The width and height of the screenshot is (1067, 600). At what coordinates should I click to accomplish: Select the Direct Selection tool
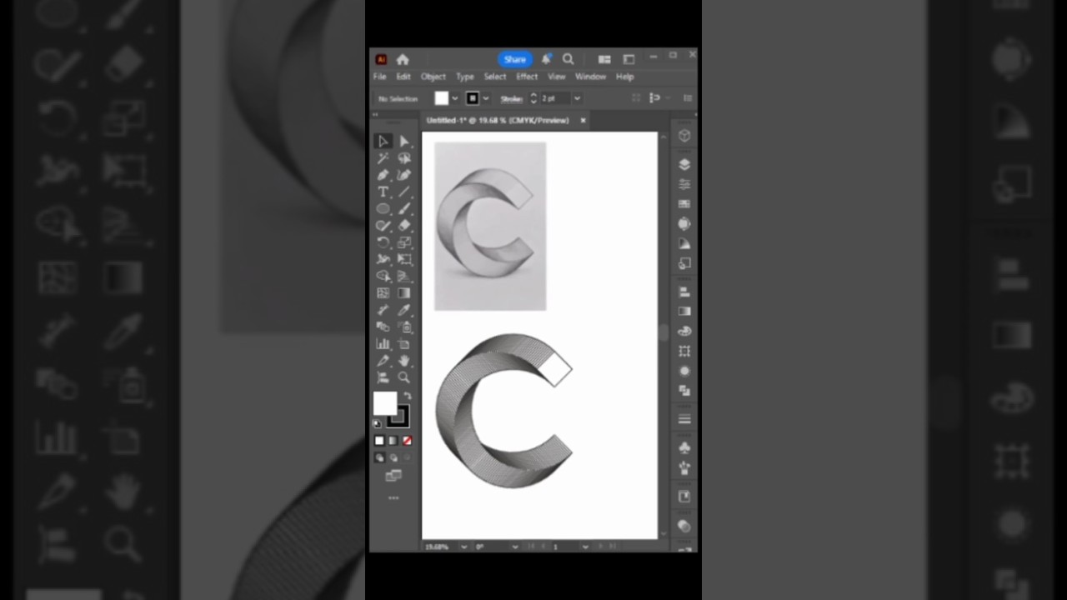point(404,142)
